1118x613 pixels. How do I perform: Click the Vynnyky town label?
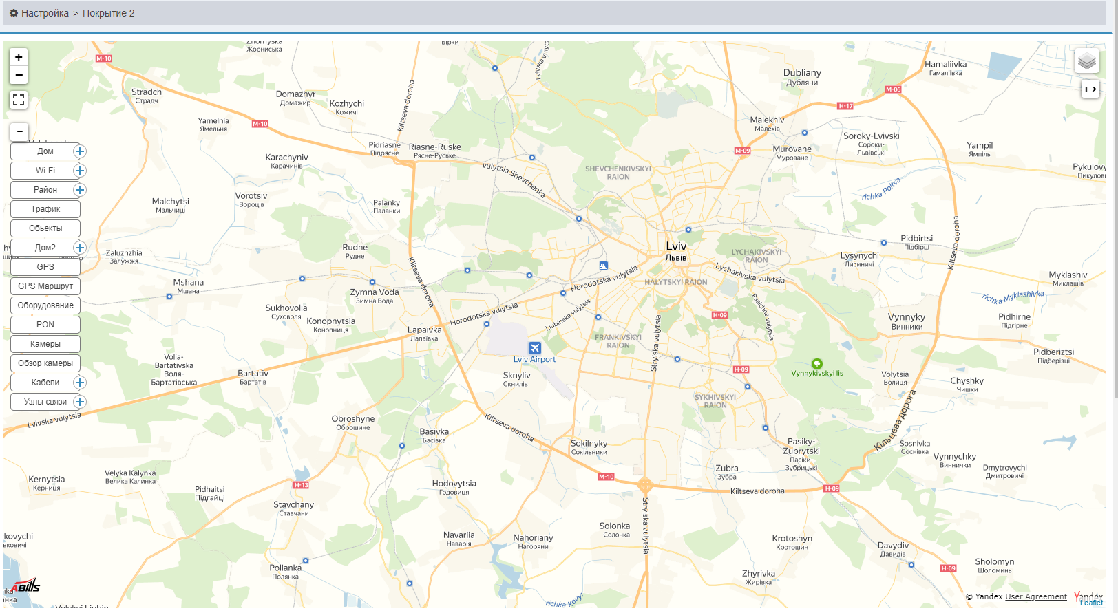click(x=907, y=321)
